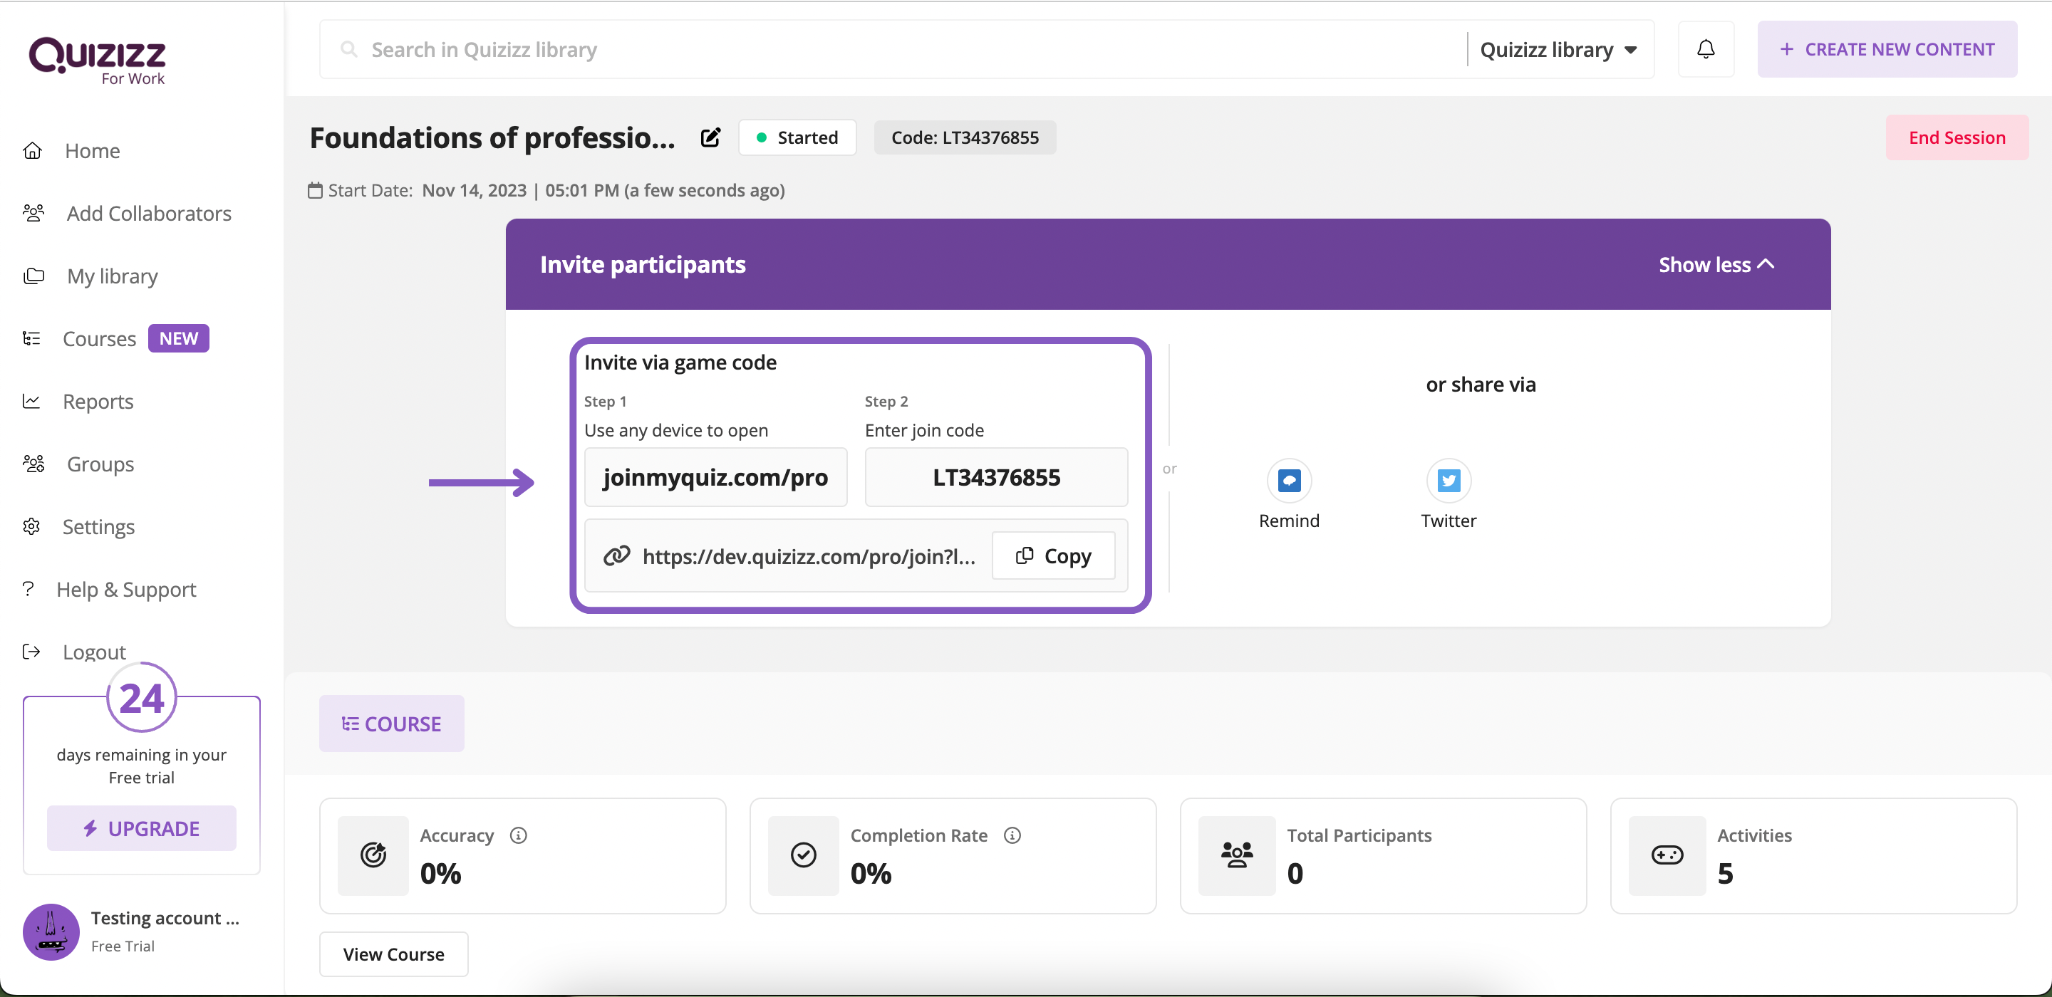Click Testing account profile name

pos(165,917)
